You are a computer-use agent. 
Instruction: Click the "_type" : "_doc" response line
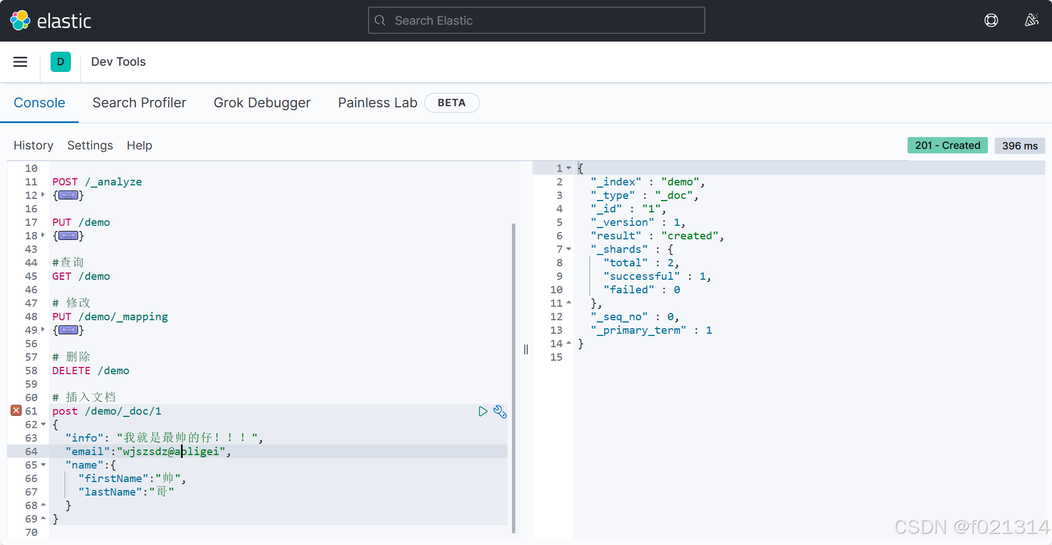(645, 196)
